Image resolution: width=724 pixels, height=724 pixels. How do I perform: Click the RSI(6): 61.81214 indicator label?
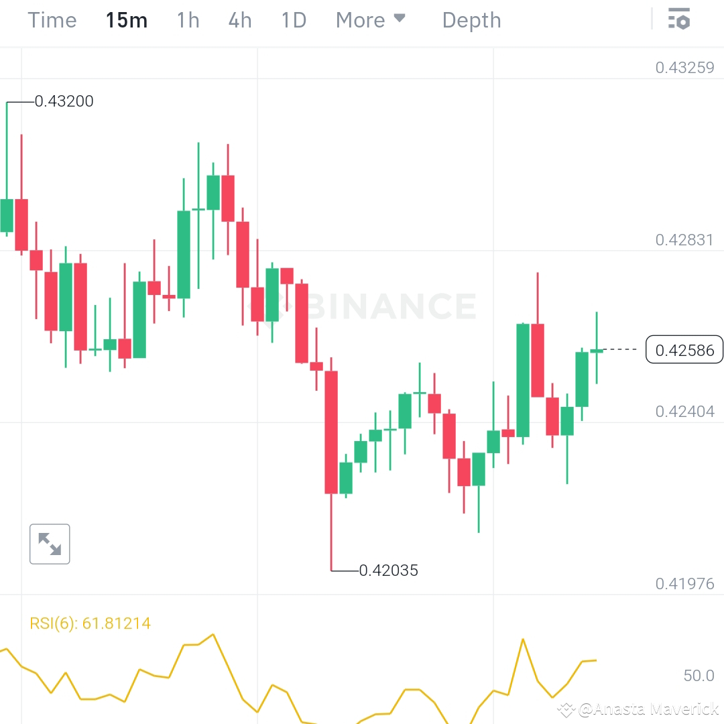coord(91,623)
